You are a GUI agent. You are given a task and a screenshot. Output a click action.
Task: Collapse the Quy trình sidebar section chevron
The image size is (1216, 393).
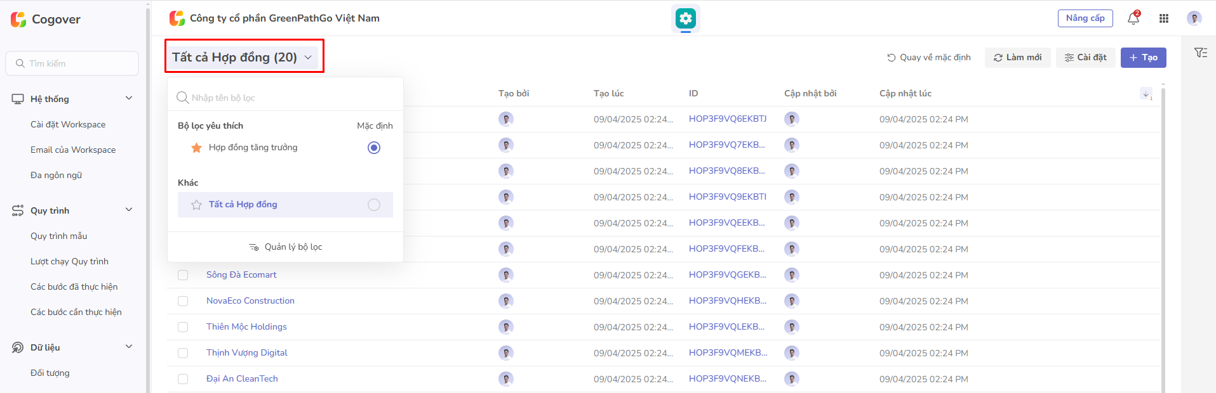click(129, 210)
